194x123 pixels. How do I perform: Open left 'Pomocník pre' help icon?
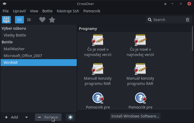coord(98,101)
